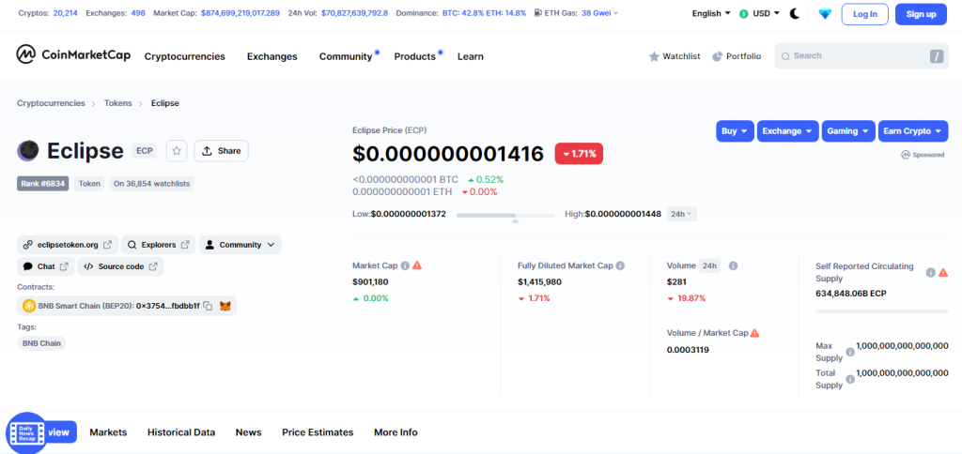Open the Buy dropdown
The image size is (962, 454).
tap(735, 131)
